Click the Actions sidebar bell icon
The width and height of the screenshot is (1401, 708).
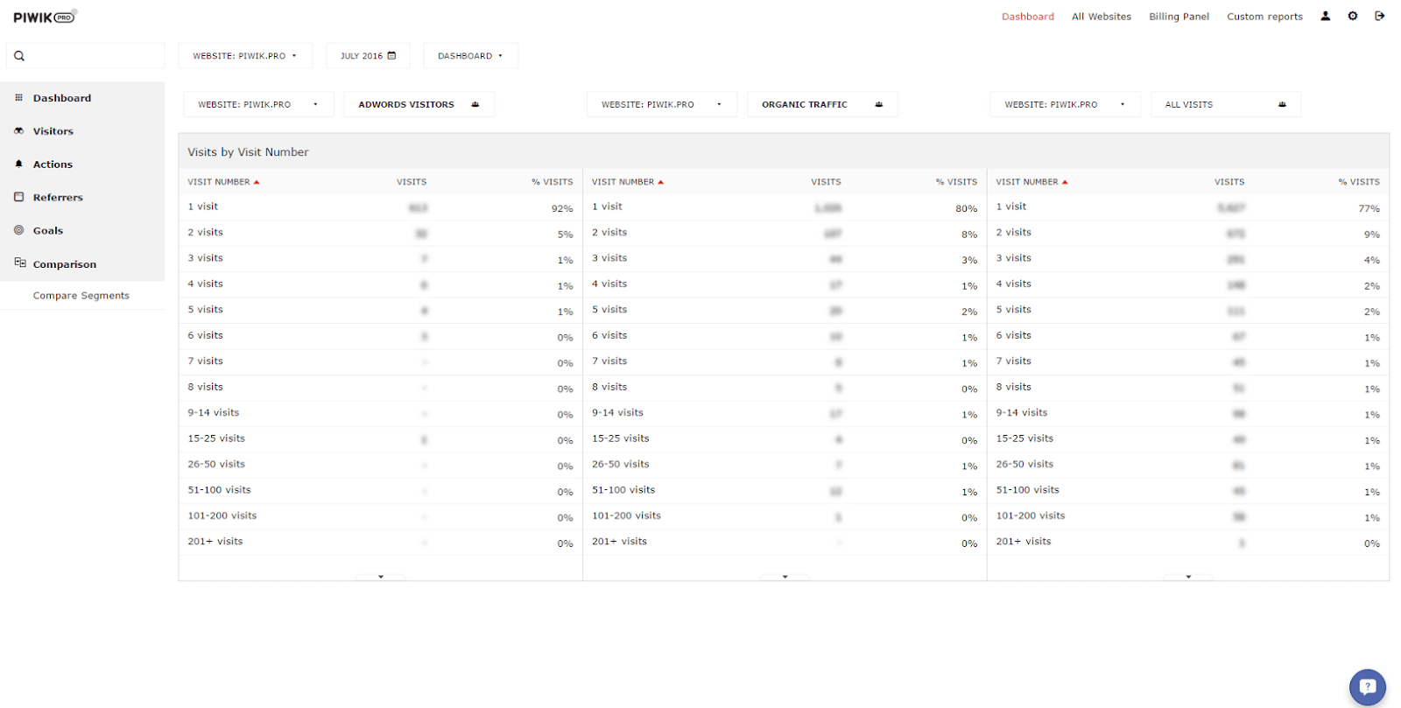[18, 164]
